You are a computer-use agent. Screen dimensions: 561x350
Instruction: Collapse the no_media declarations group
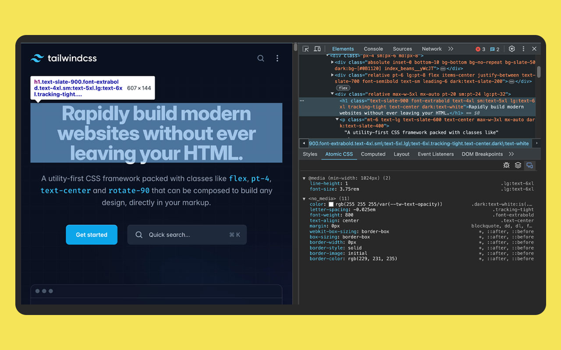303,198
